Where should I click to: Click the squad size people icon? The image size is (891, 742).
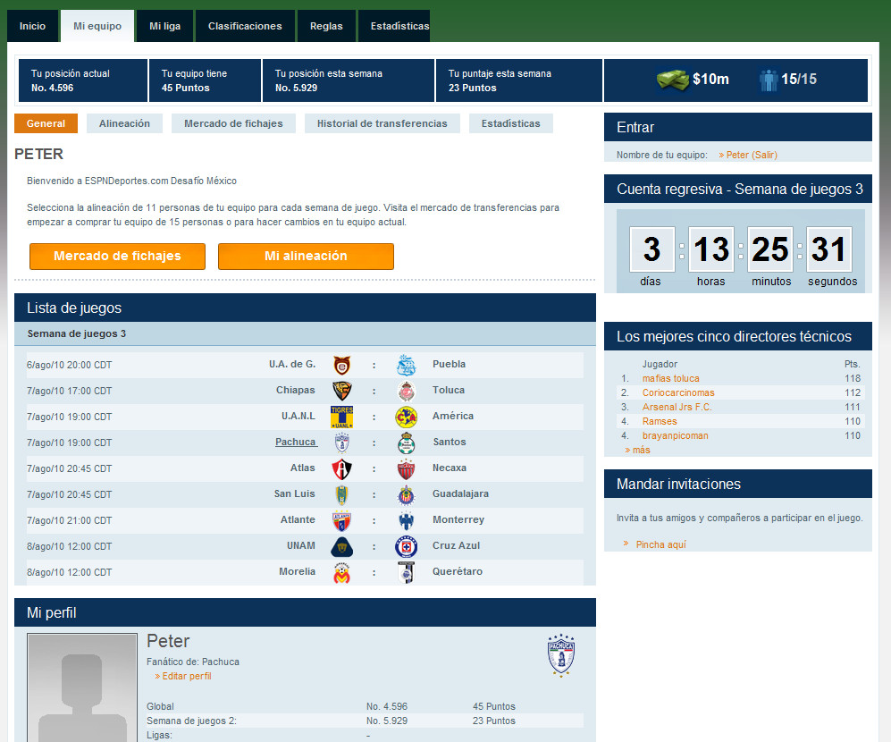[769, 80]
